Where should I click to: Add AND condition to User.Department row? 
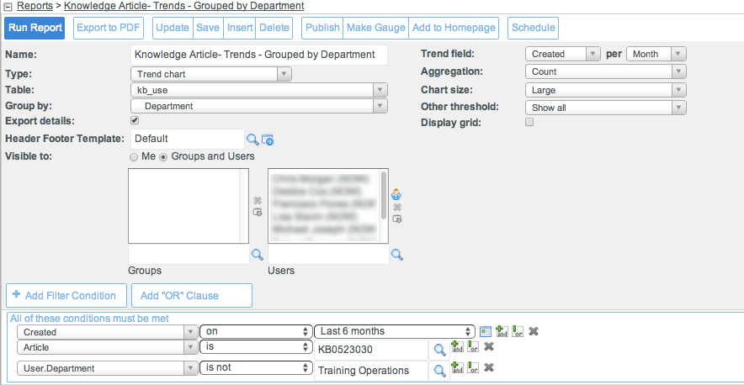click(x=457, y=367)
